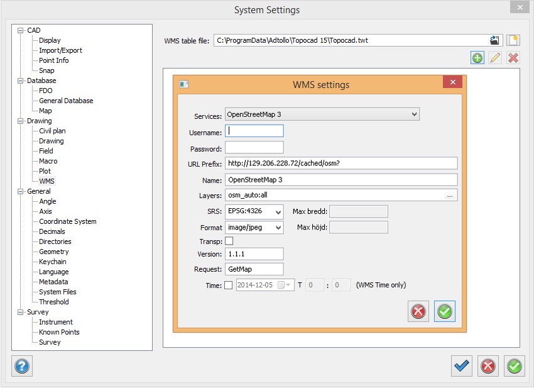Screen dimensions: 534x388
Task: Click the bottom-right green OK button
Action: (x=515, y=366)
